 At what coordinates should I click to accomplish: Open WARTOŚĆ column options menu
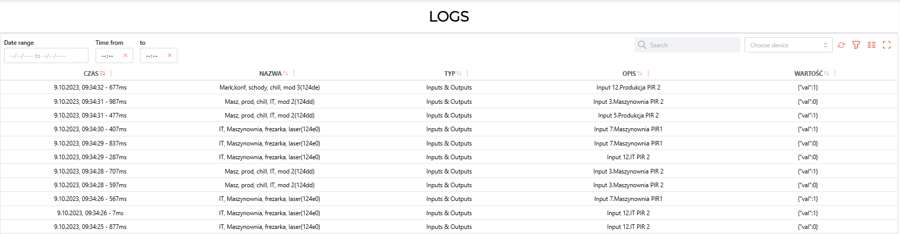coord(835,73)
